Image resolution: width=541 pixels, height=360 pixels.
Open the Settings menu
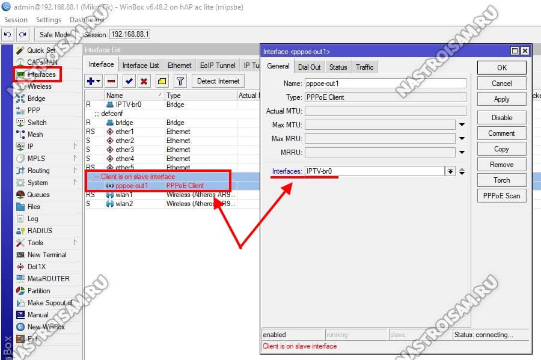coord(49,20)
